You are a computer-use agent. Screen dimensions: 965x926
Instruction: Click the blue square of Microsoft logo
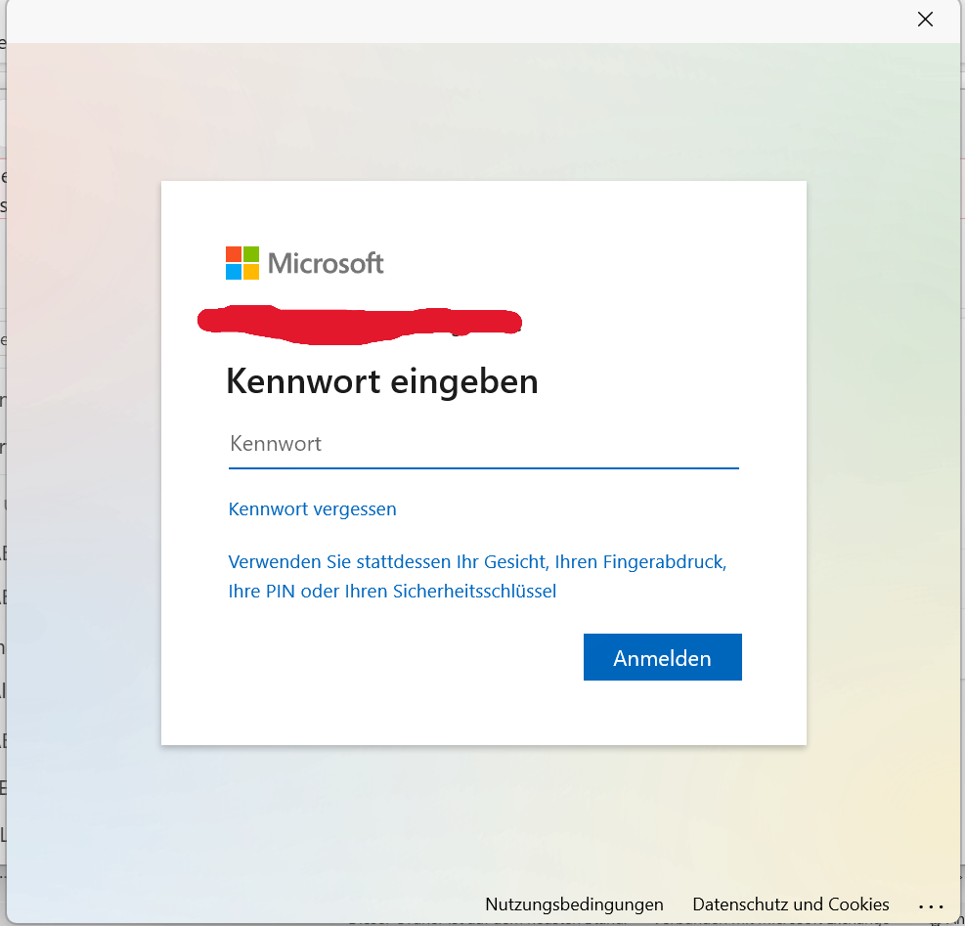234,272
